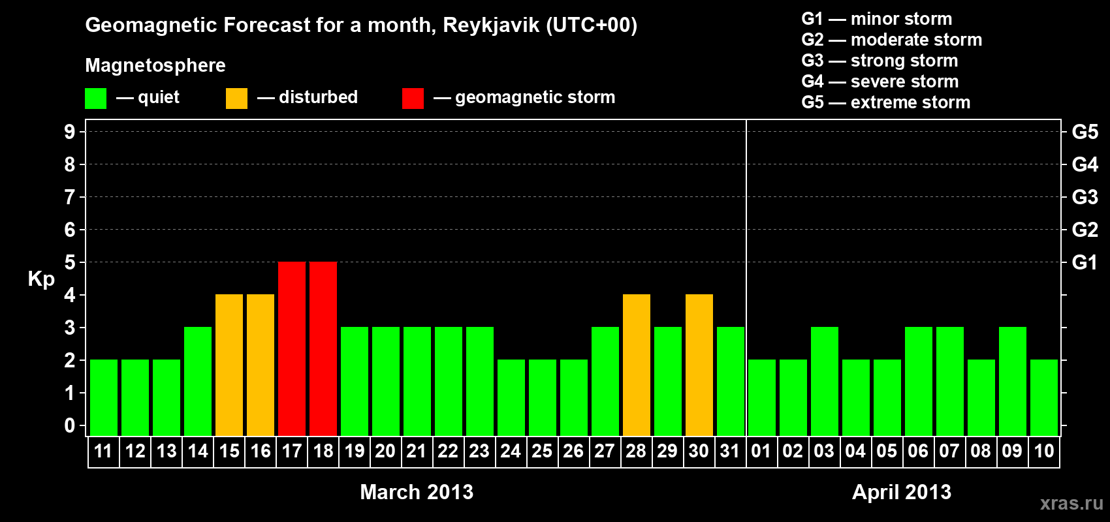Click the 'quiet' legend text
Image resolution: width=1110 pixels, height=522 pixels.
coord(158,98)
